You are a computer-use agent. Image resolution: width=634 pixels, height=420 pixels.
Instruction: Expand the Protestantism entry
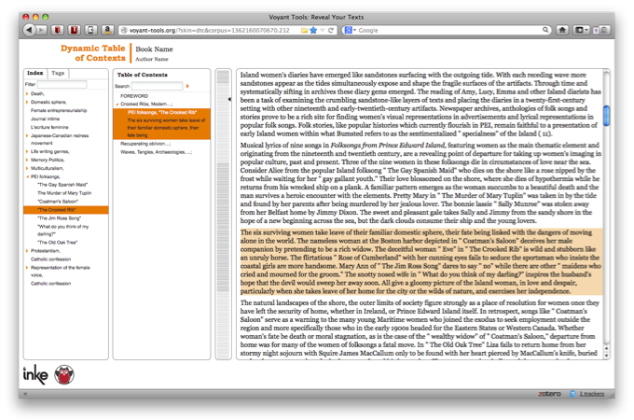pos(27,251)
